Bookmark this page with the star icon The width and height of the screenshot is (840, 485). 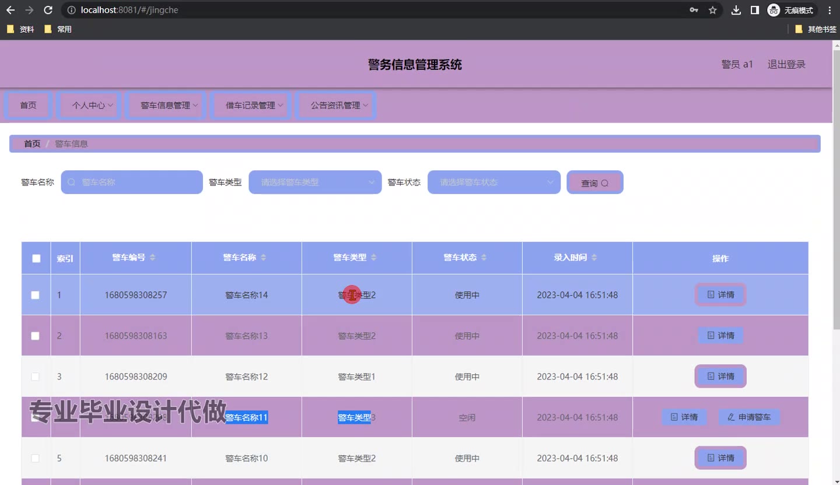(x=712, y=10)
